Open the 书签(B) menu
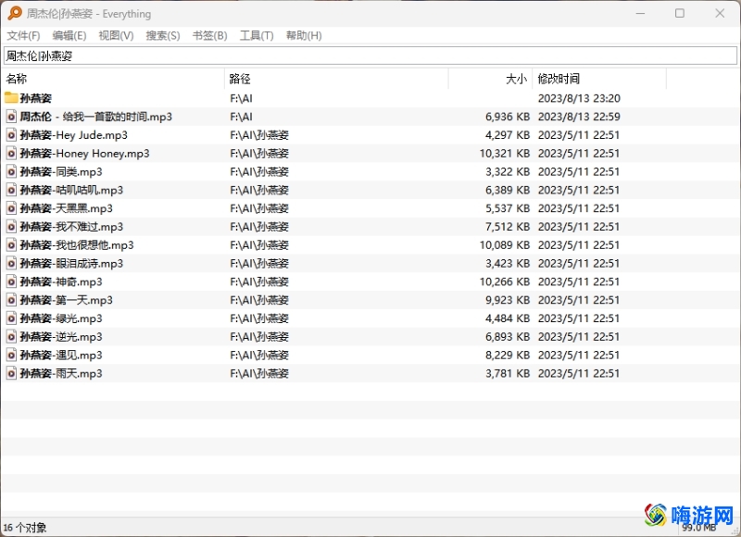The height and width of the screenshot is (537, 741). click(x=210, y=35)
